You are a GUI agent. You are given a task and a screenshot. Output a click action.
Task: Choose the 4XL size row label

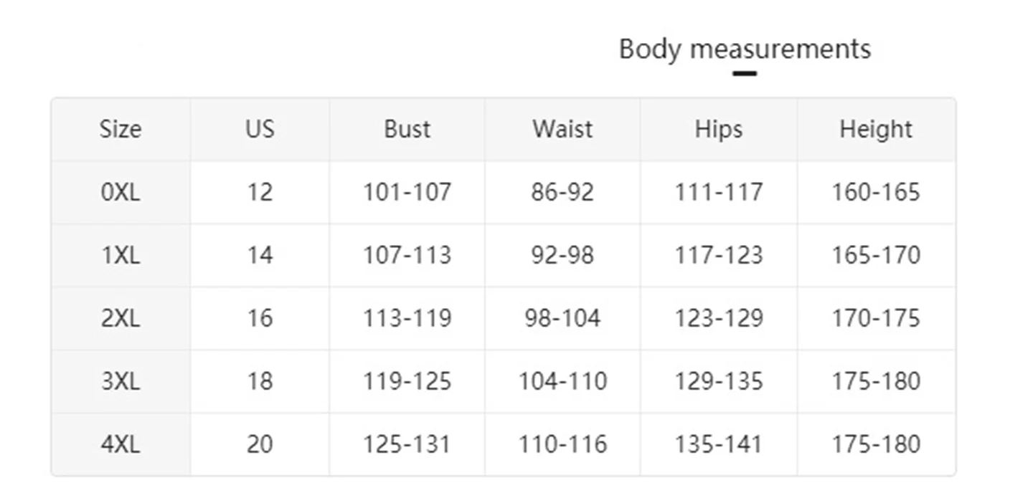pos(121,444)
